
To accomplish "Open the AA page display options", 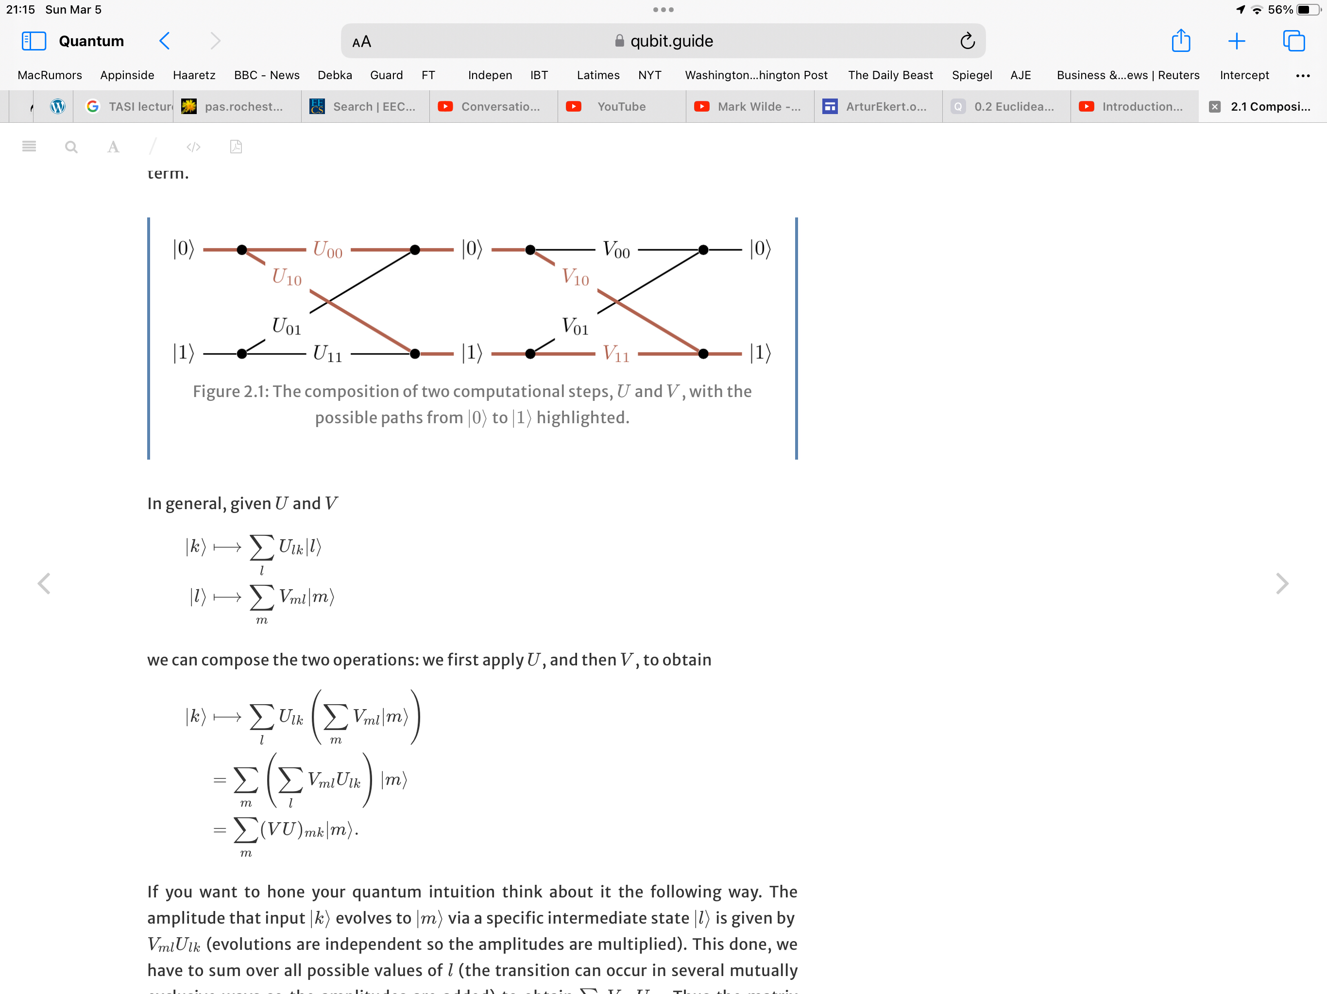I will [362, 41].
